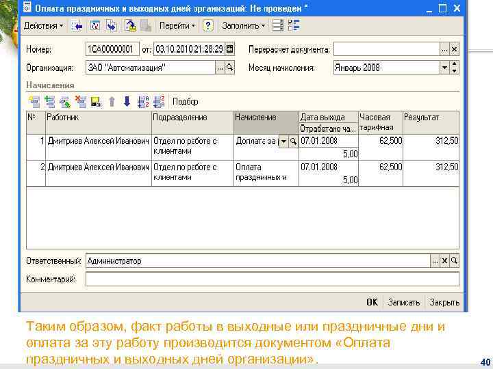The height and width of the screenshot is (369, 493).
Task: Open the Перейти menu
Action: (x=177, y=26)
